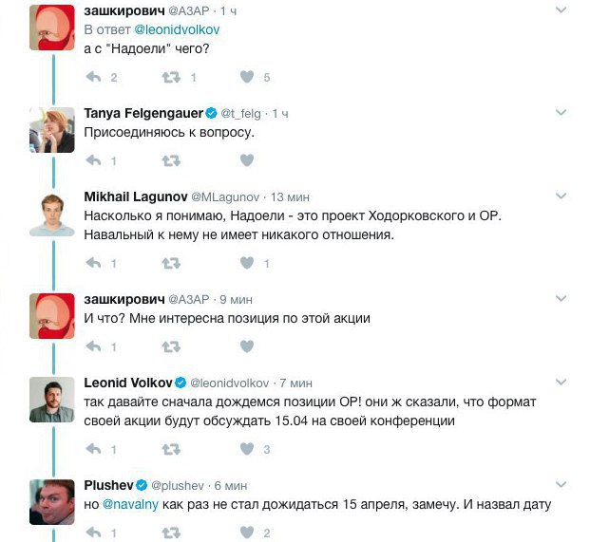Like Tanya Felgengauer's tweet
Viewport: 590px width, 542px height.
coord(247,160)
